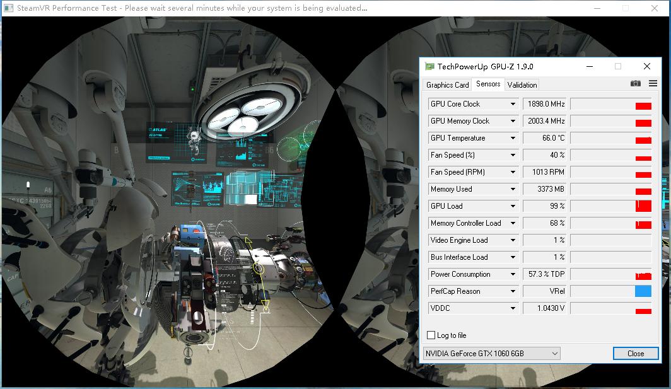
Task: Switch to the Validation tab
Action: (x=522, y=84)
